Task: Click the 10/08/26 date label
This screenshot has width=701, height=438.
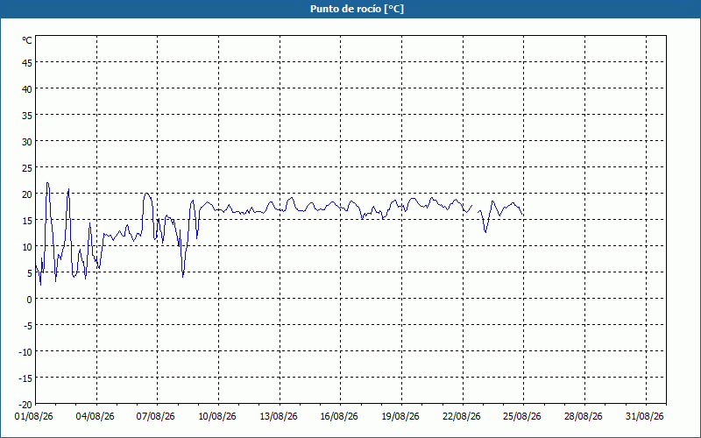Action: coord(217,417)
